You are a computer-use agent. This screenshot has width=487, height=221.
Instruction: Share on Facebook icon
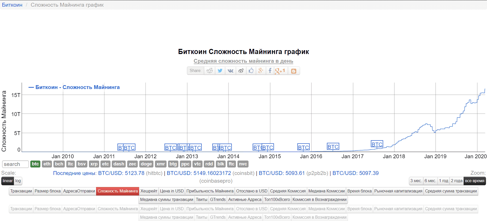270,71
